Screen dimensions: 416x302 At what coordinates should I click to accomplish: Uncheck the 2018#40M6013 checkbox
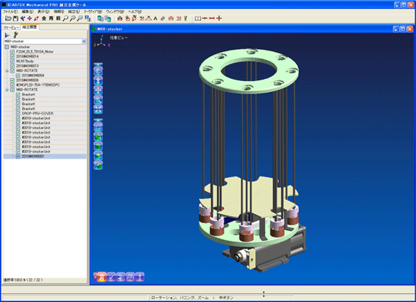coord(12,66)
